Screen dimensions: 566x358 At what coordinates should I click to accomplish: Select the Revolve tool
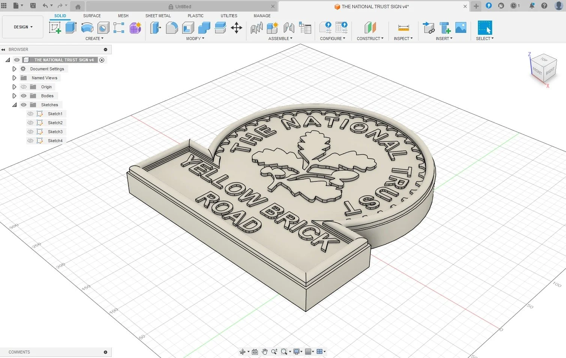click(87, 28)
